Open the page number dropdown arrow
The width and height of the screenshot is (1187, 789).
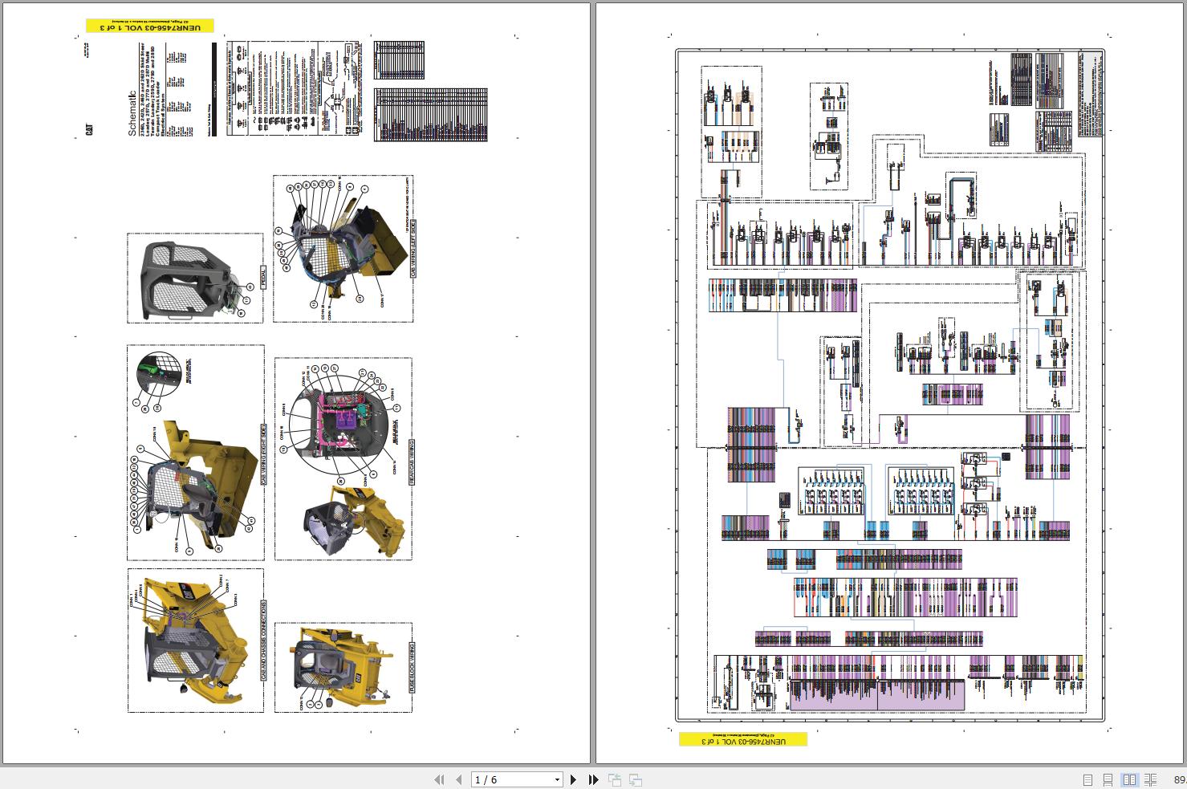557,779
